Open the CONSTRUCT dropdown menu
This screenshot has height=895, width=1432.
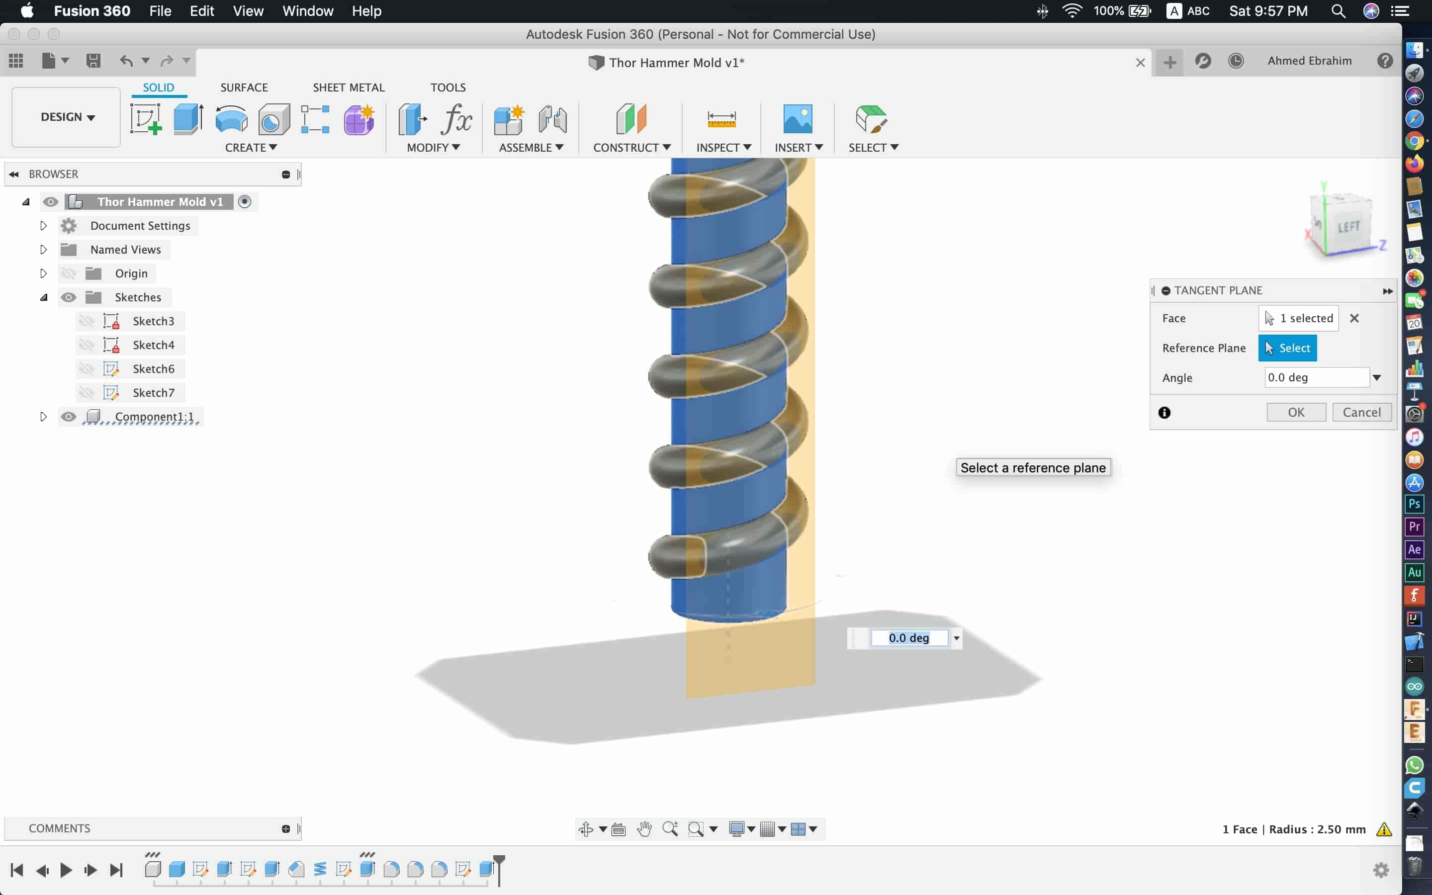[x=631, y=147]
